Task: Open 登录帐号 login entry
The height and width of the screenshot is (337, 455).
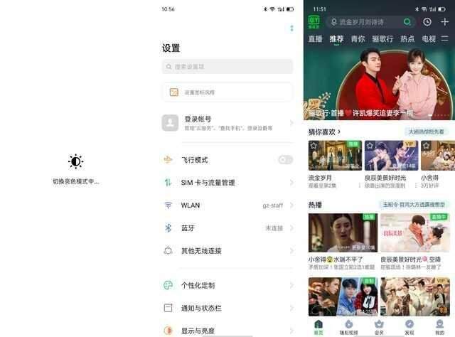Action: click(x=227, y=123)
